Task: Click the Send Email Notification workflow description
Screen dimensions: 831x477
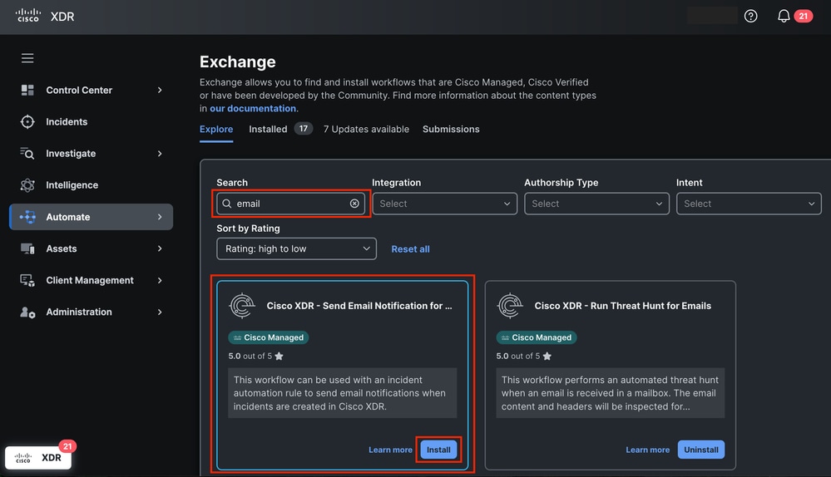Action: (343, 393)
